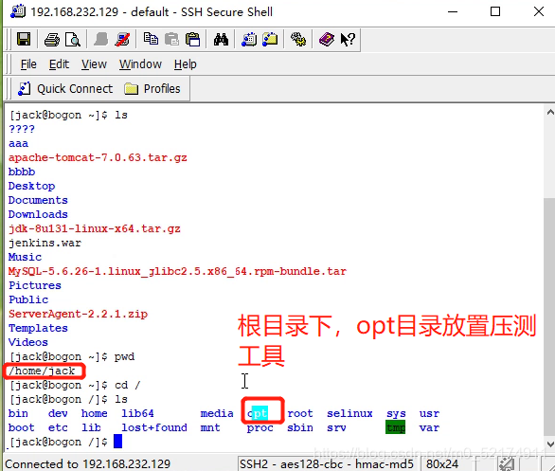Click the selinux directory name
555x471 pixels.
pos(349,413)
